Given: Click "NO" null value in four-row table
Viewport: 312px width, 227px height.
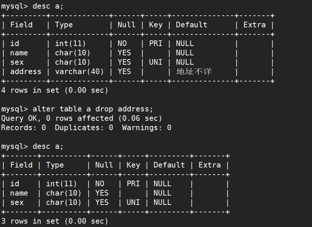Looking at the screenshot, I should click(122, 43).
